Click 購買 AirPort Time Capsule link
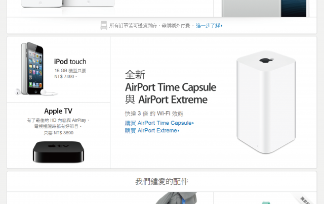Viewport: 324px width, 204px height. click(x=159, y=123)
